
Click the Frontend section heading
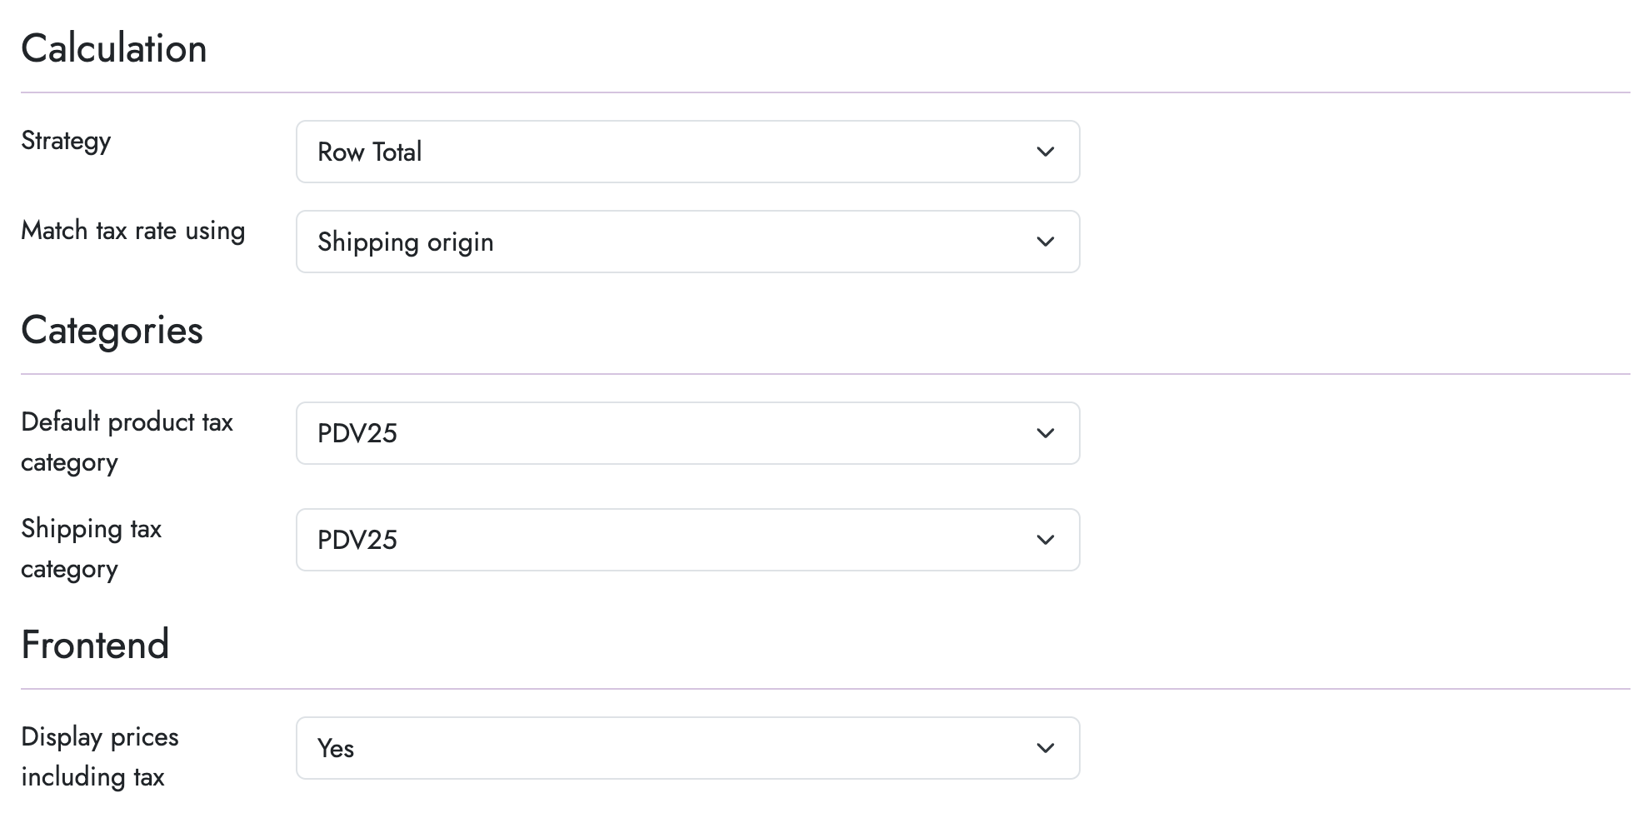click(96, 643)
